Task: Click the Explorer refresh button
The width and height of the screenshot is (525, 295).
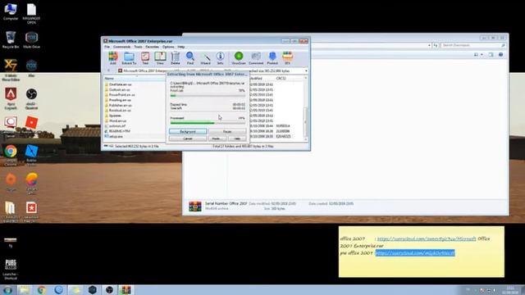Action: [x=436, y=45]
